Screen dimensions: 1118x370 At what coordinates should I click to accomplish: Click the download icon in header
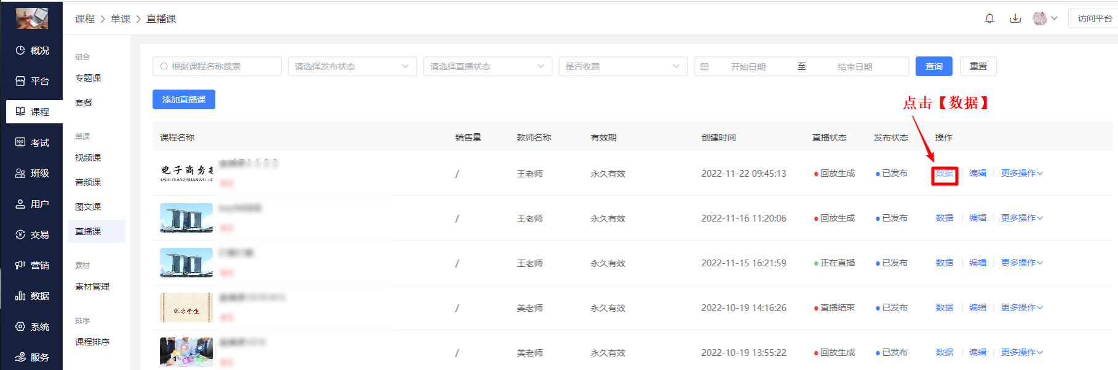(1015, 18)
